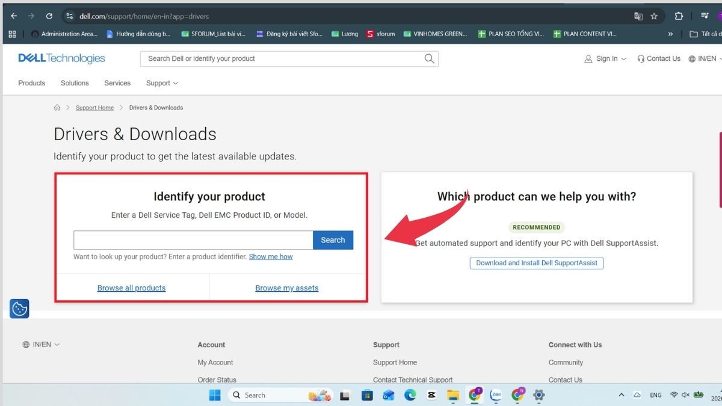Click the site information icon in address bar

click(x=69, y=16)
